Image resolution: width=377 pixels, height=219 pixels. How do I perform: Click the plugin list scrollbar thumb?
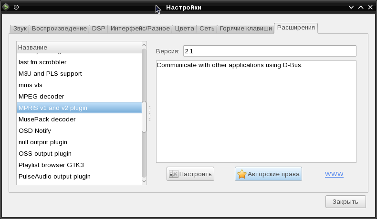(144, 117)
